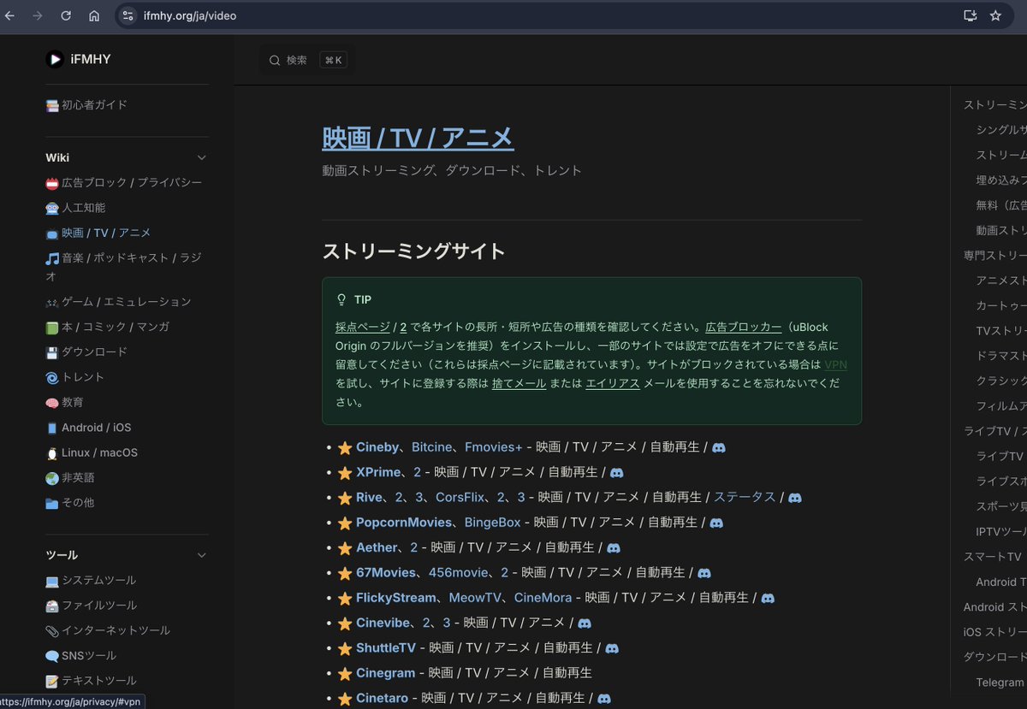Open the 教育 sidebar page

[x=64, y=402]
